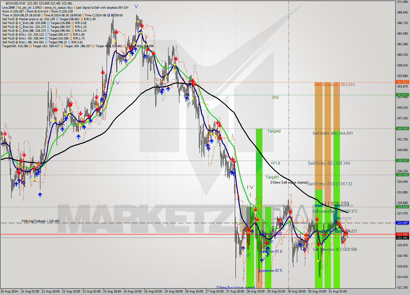Click the 'correction 87.5' label
This screenshot has height=295, width=410.
(x=271, y=271)
